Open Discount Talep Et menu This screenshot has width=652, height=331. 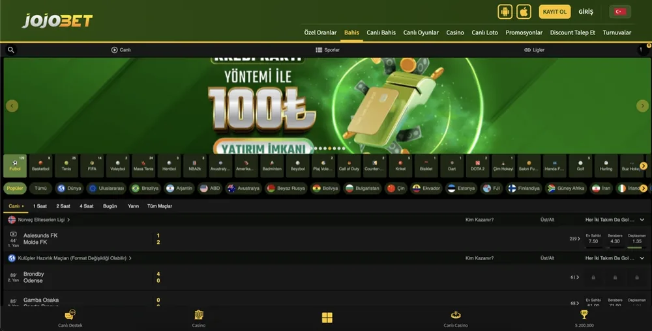(x=572, y=33)
